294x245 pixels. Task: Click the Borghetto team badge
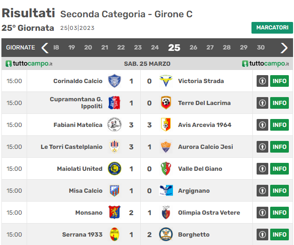166,234
